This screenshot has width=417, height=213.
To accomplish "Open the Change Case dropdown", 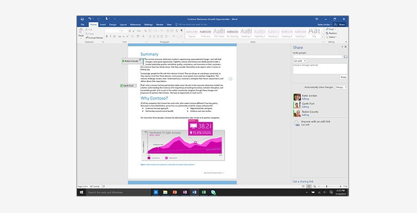I will 139,31.
